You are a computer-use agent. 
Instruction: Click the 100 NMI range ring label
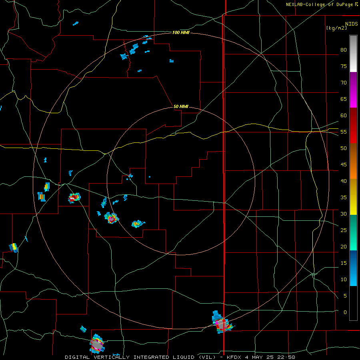(181, 33)
